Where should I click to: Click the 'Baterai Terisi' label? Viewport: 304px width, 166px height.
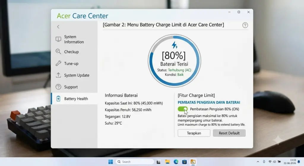click(174, 64)
